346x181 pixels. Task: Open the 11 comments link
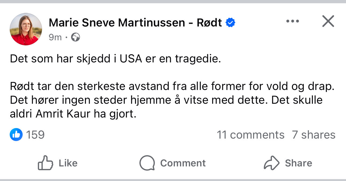(x=250, y=135)
